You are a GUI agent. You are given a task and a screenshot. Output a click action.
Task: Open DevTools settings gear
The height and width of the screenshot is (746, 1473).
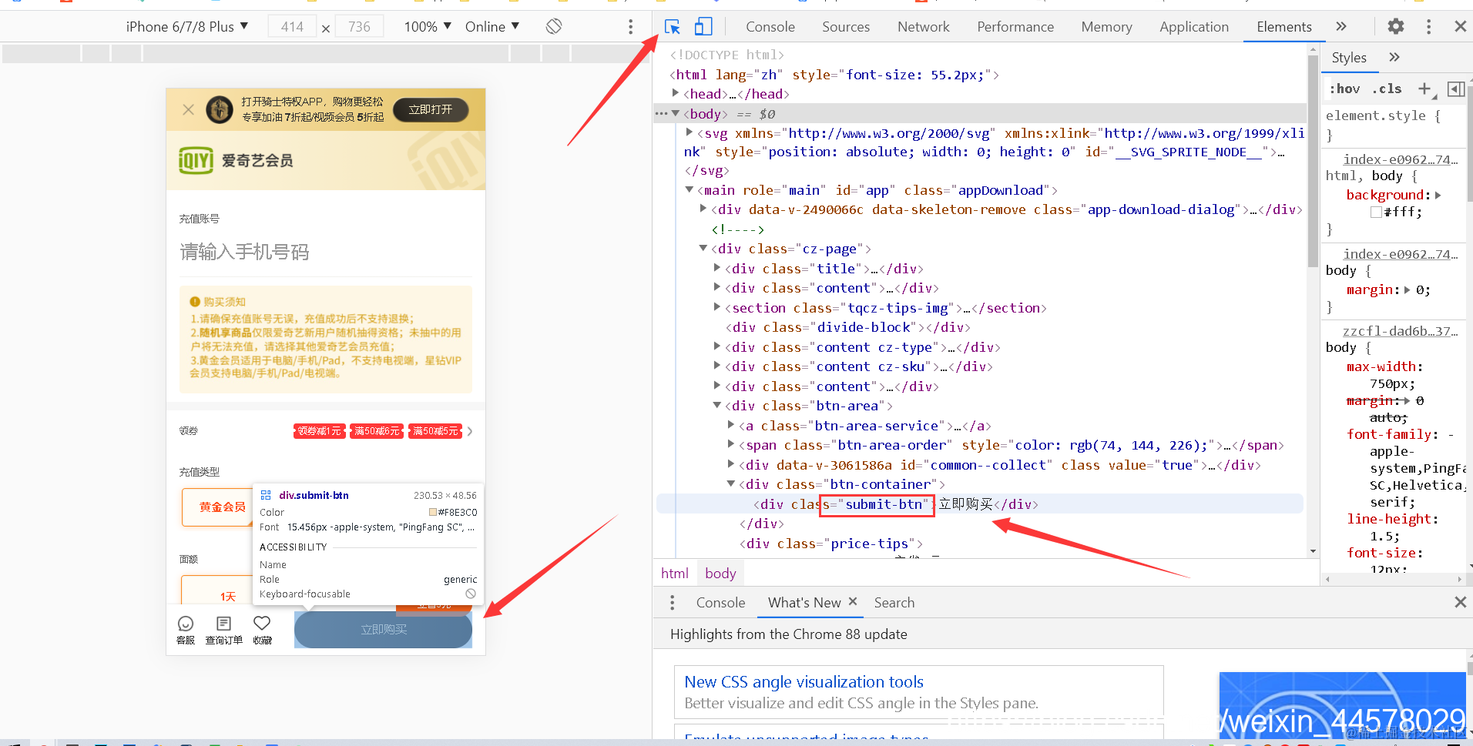(1396, 27)
